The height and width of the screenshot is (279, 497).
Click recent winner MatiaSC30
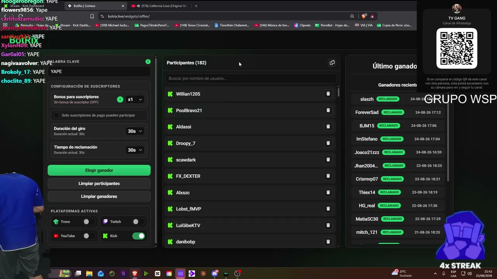pos(367,219)
